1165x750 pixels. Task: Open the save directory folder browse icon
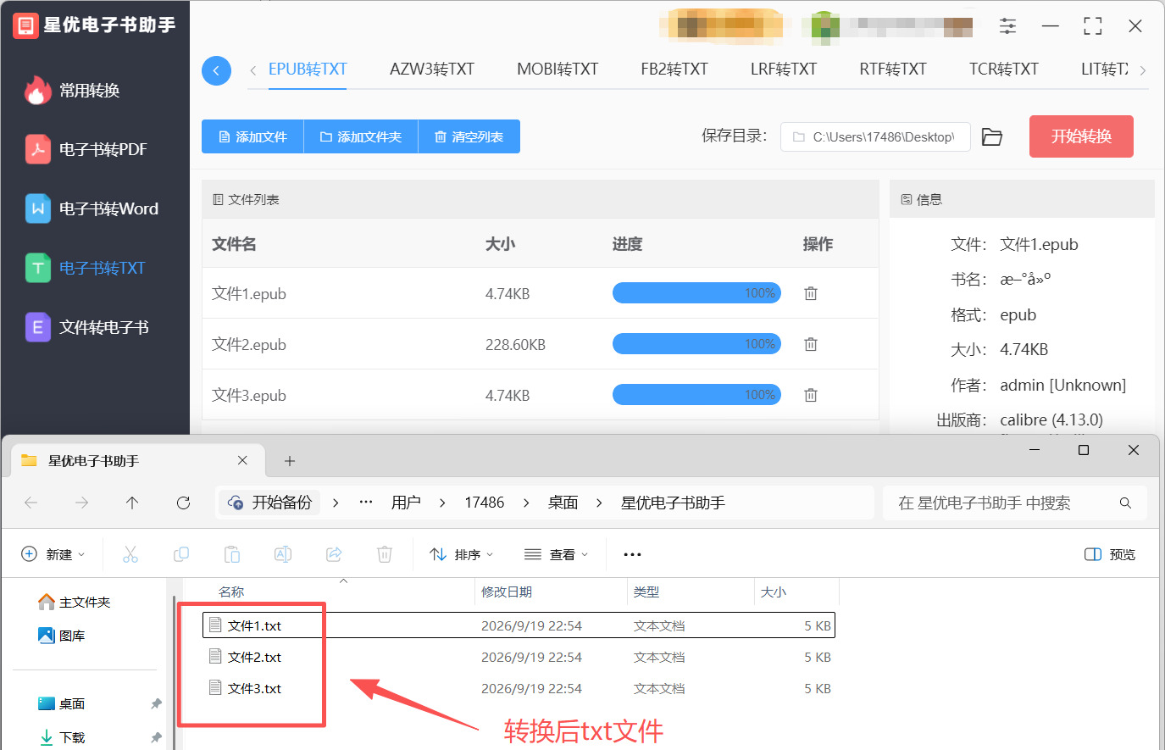pos(992,136)
